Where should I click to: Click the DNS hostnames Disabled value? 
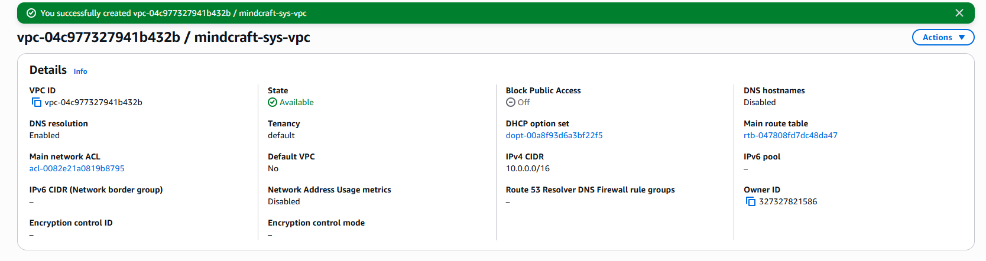tap(760, 103)
